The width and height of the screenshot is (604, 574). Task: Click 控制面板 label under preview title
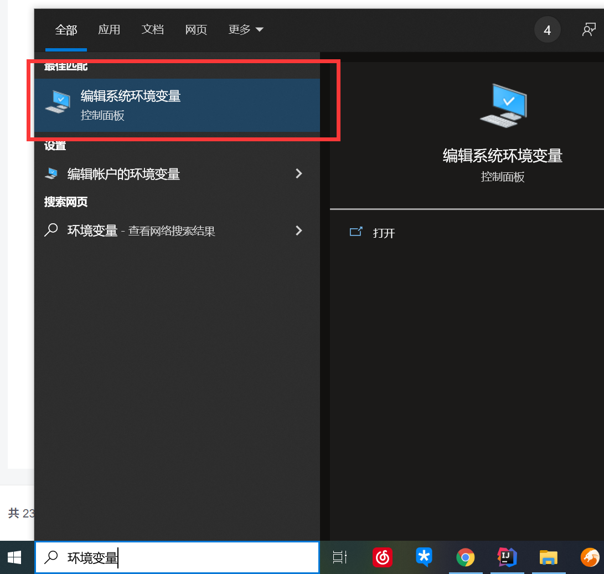point(502,177)
